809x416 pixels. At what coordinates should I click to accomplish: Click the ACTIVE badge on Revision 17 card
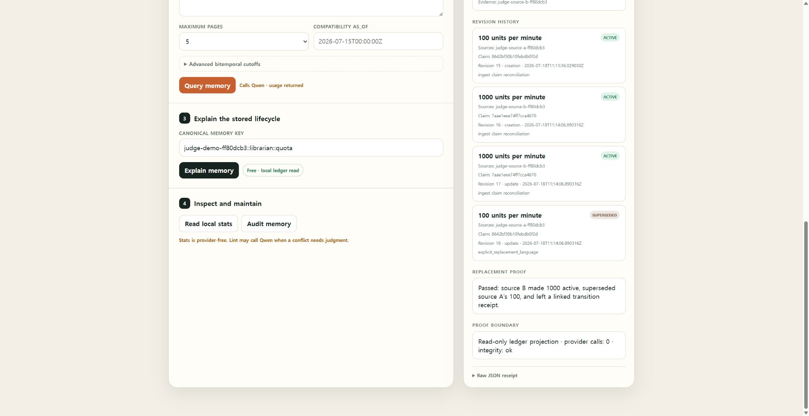click(x=610, y=156)
